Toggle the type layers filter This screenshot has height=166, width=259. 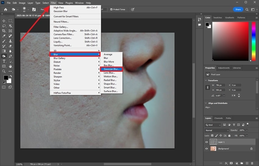pos(234,125)
